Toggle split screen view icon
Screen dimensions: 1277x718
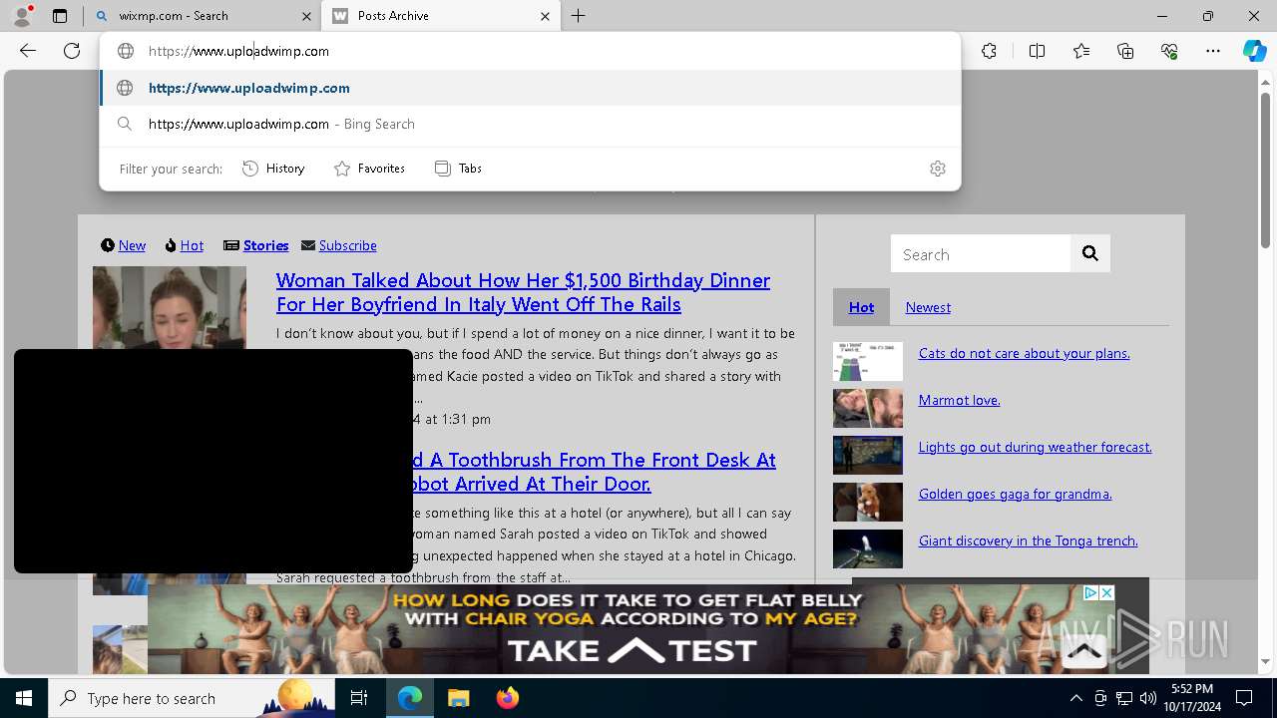tap(1037, 51)
